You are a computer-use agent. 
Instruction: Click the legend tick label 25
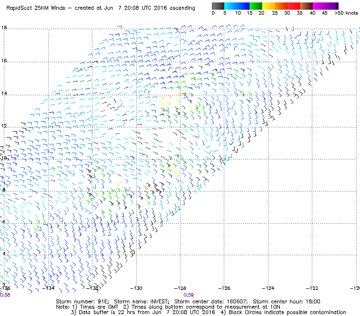tap(275, 13)
